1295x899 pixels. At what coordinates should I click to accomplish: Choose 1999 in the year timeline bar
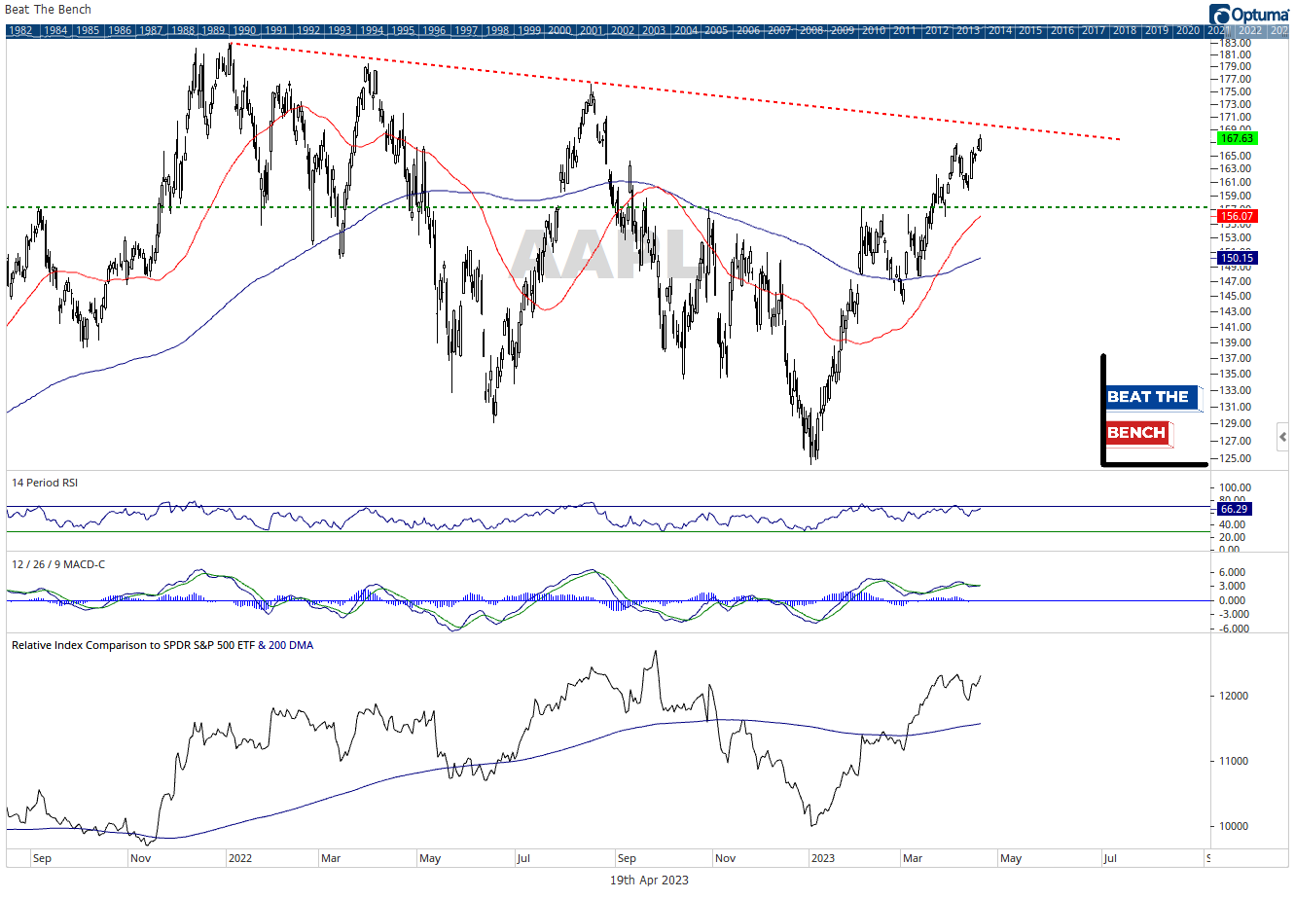point(528,30)
